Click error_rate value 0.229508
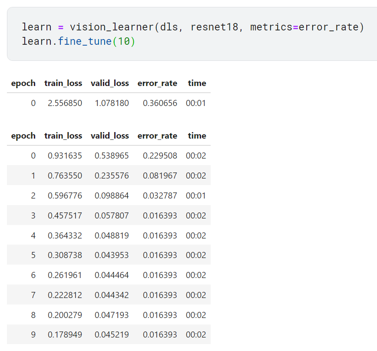 pyautogui.click(x=160, y=156)
